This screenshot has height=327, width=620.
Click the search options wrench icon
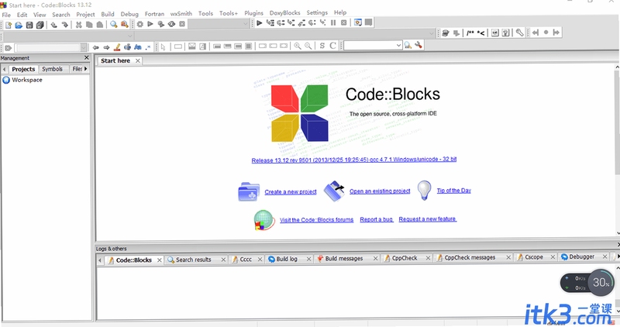click(x=418, y=45)
